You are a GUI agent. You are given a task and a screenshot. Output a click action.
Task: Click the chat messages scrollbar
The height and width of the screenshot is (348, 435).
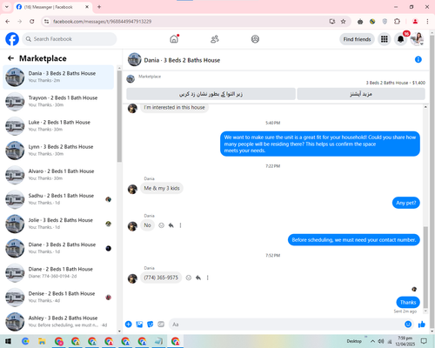pos(425,267)
